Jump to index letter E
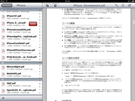Image resolution: width=135 pixels, height=101 pixels. pyautogui.click(x=40, y=29)
